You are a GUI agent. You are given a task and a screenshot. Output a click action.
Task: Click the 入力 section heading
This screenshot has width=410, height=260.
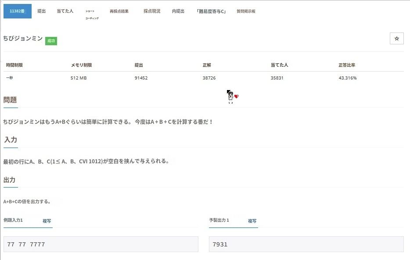[11, 140]
